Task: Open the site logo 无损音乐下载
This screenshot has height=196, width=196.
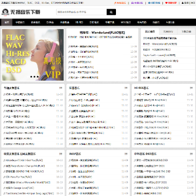Action: point(21,12)
